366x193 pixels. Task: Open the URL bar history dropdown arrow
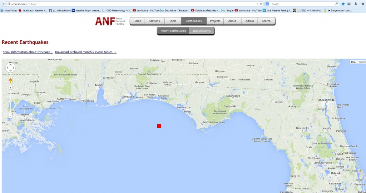(x=257, y=4)
